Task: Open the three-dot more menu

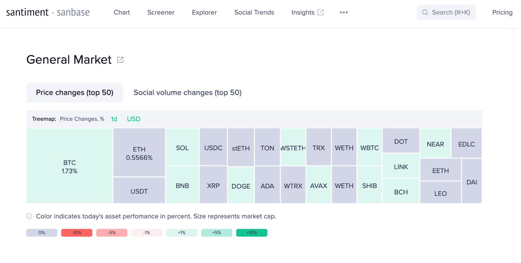Action: tap(344, 12)
